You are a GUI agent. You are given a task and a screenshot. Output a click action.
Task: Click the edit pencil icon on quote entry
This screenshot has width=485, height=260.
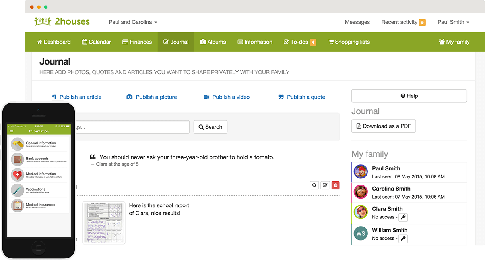pos(325,185)
